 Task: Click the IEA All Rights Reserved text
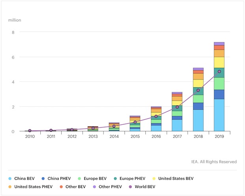tap(214, 162)
